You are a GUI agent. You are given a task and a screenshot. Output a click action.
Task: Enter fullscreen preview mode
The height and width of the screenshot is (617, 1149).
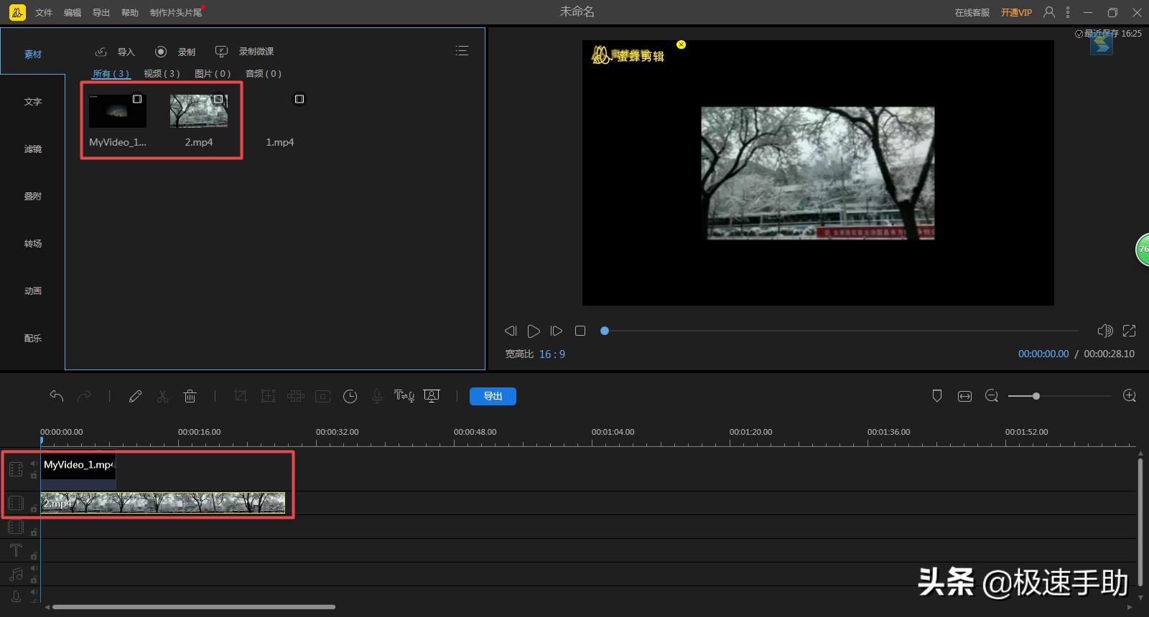pyautogui.click(x=1129, y=331)
